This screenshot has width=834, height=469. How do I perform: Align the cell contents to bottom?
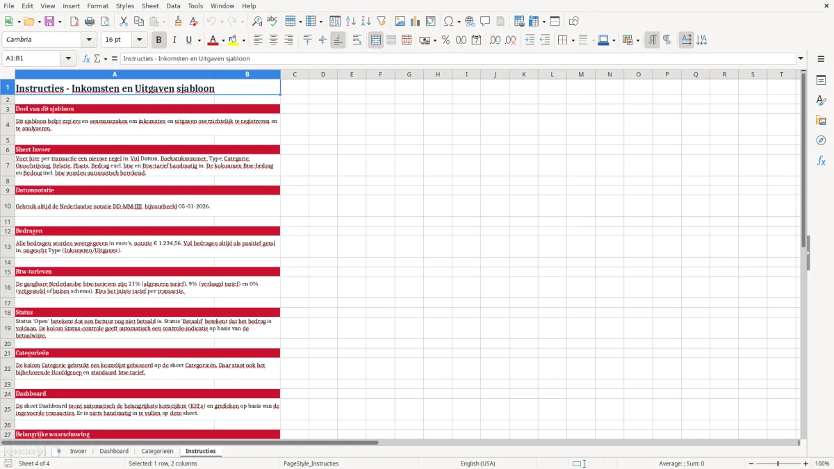pyautogui.click(x=338, y=40)
